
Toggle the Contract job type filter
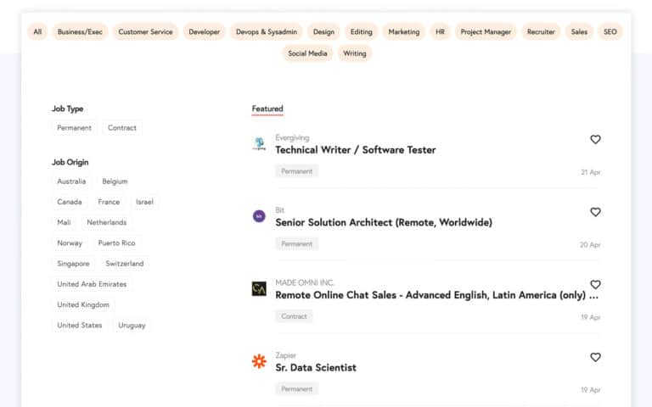(122, 128)
